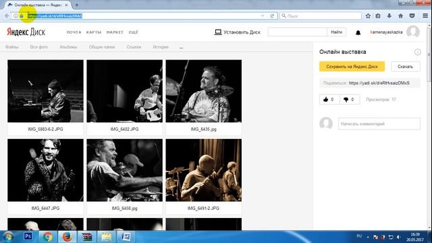
Task: Open the bookmarks list icon
Action: pyautogui.click(x=378, y=16)
